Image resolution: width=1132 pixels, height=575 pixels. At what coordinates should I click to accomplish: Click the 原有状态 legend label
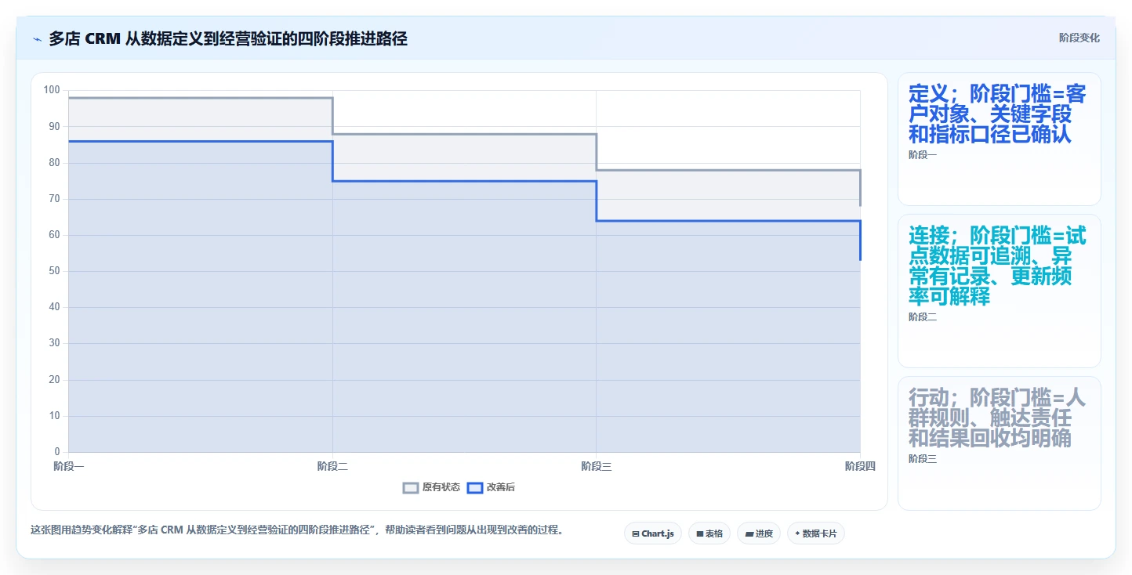pyautogui.click(x=441, y=487)
